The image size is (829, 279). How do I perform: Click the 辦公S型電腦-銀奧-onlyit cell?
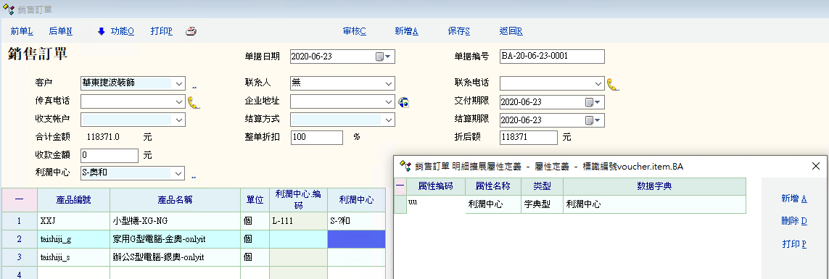pos(175,257)
